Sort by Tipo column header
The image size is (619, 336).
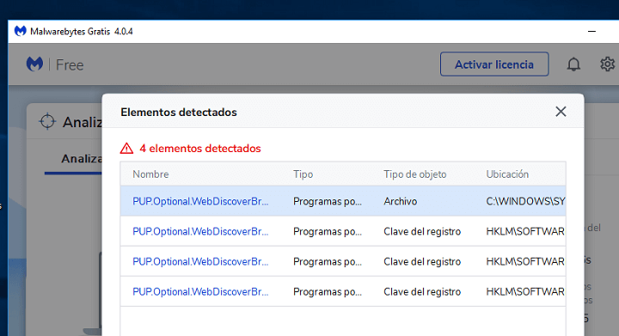tap(303, 174)
